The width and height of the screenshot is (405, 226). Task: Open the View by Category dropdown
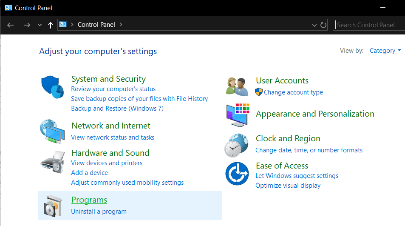click(385, 51)
